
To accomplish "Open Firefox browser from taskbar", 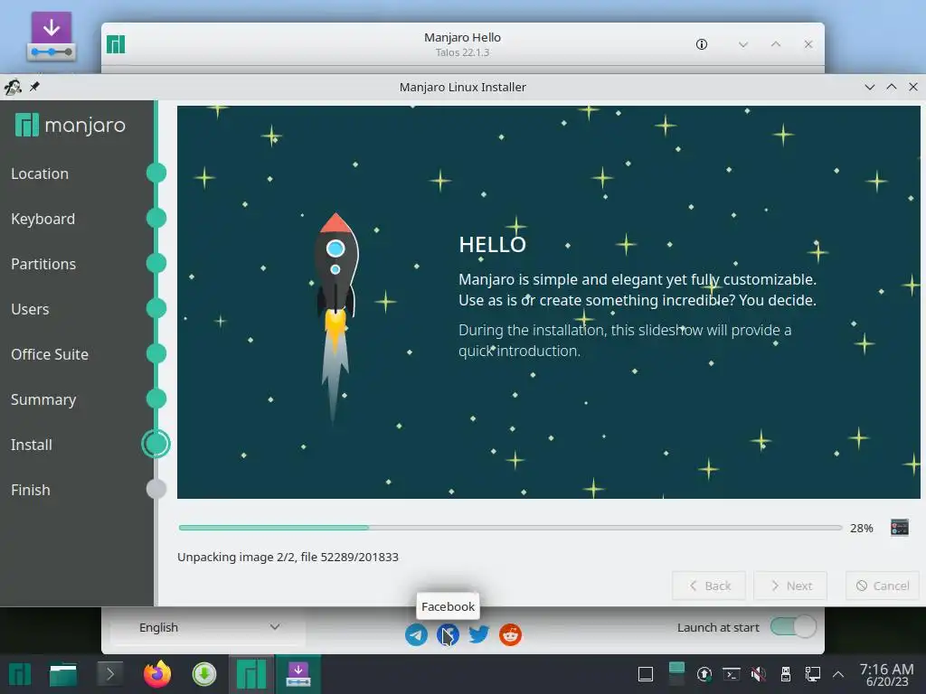I will tap(157, 674).
